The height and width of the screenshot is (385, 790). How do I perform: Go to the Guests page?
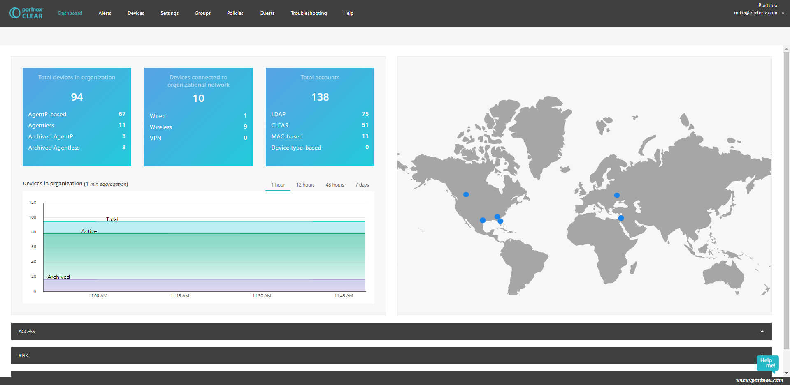pos(267,13)
